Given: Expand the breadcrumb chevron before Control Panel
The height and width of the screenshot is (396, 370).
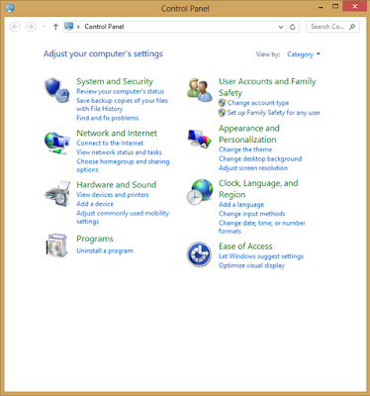Looking at the screenshot, I should (x=78, y=27).
